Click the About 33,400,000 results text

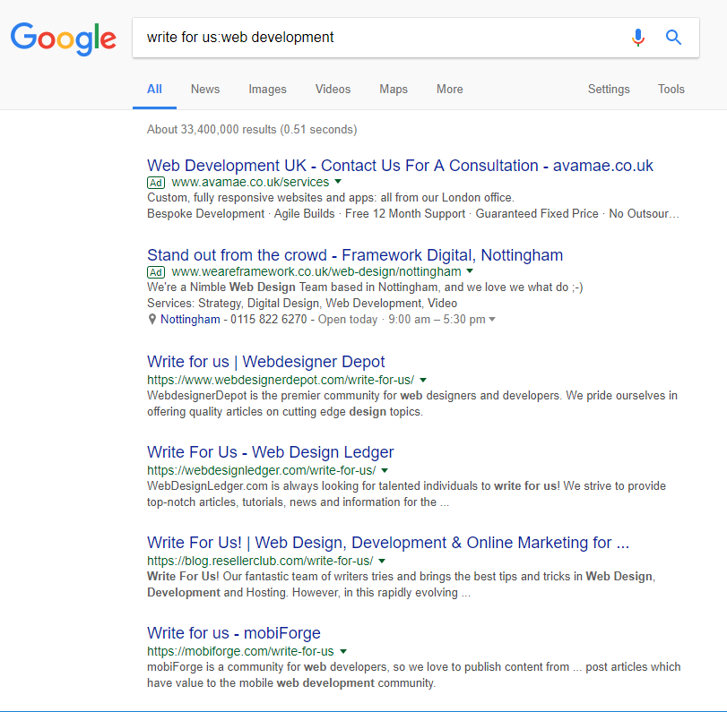252,129
